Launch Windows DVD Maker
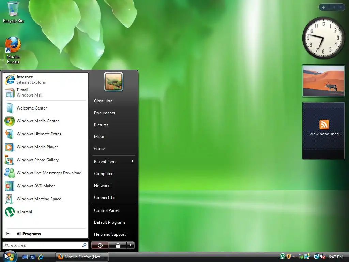Screen dimensions: 349x262 [x=45, y=186]
